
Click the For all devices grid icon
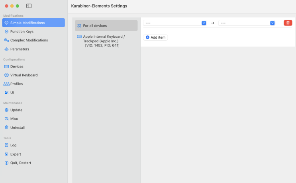click(79, 25)
